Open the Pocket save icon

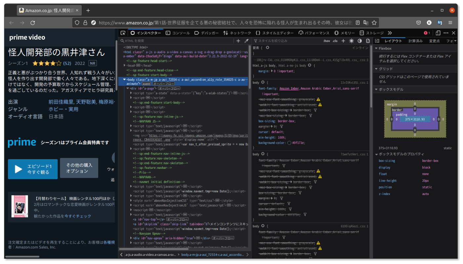coord(418,23)
